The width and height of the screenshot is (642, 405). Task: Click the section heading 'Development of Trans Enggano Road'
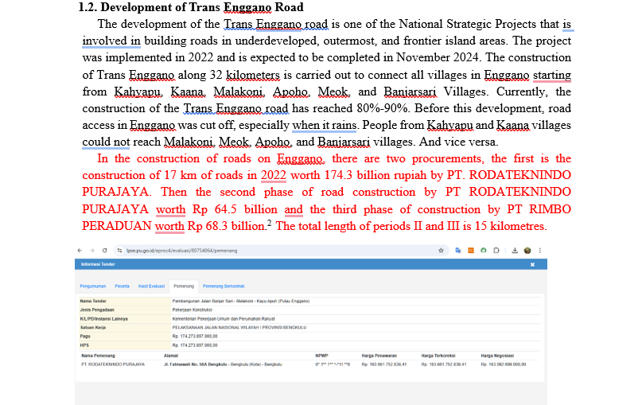click(x=195, y=8)
